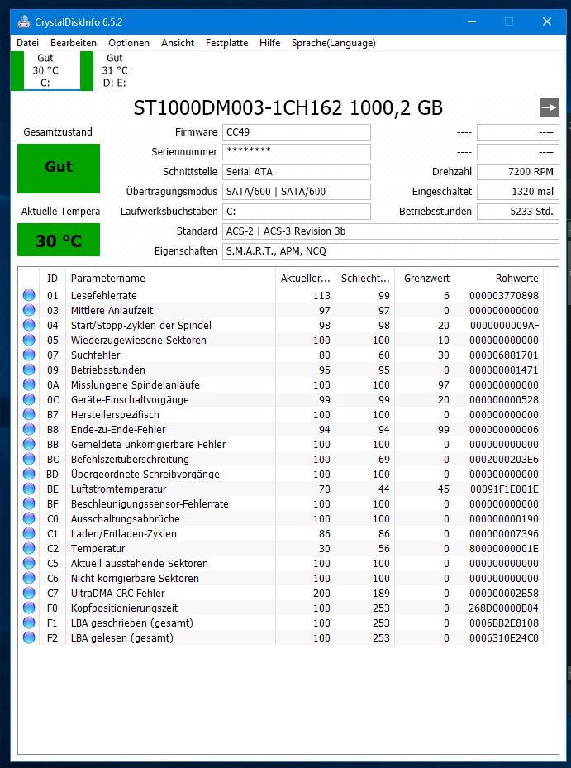Click the ID column header
Image resolution: width=571 pixels, height=768 pixels.
[x=52, y=279]
